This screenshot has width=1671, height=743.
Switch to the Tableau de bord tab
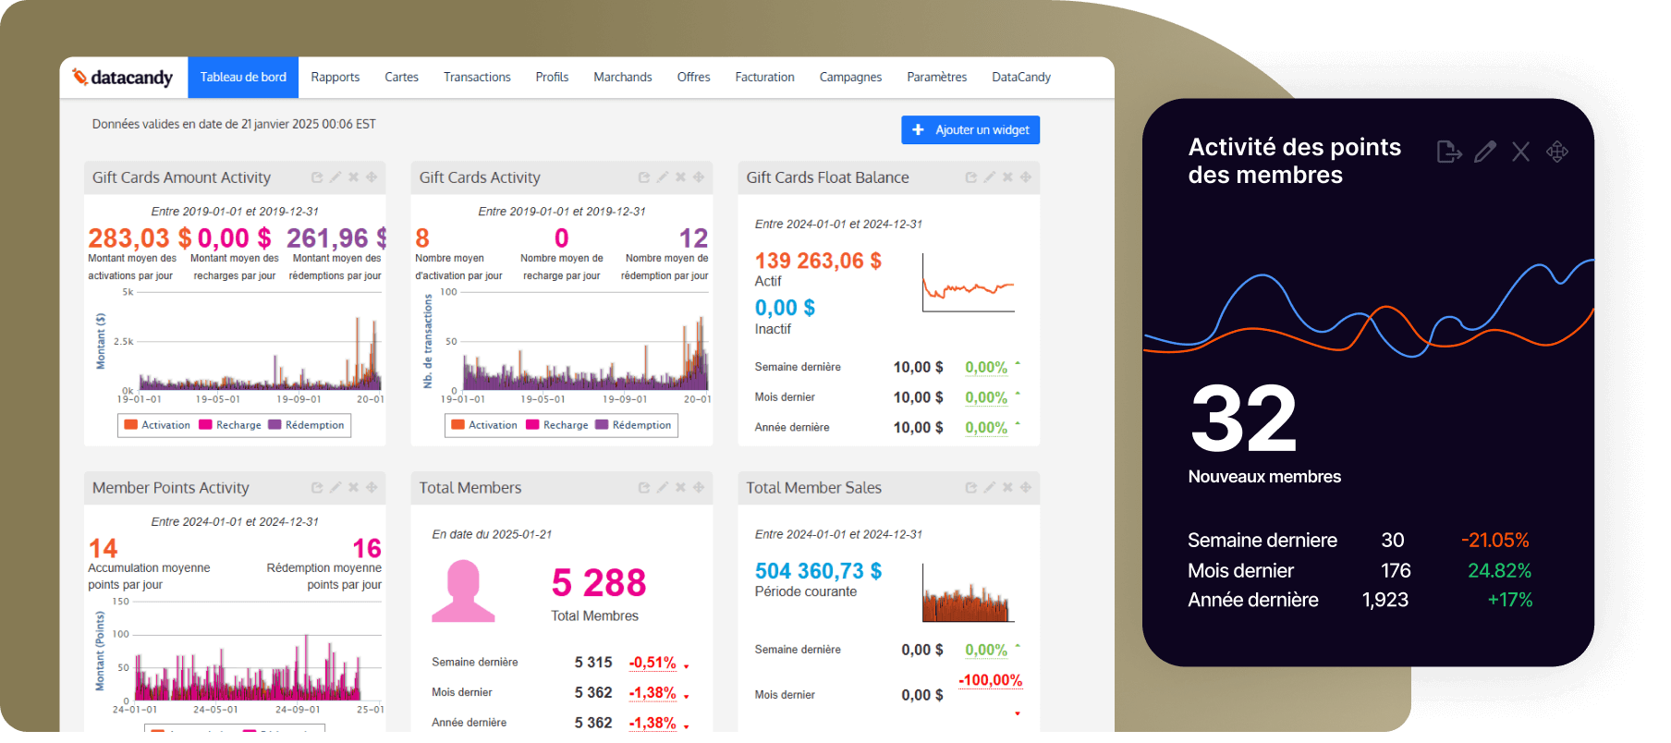[x=243, y=78]
